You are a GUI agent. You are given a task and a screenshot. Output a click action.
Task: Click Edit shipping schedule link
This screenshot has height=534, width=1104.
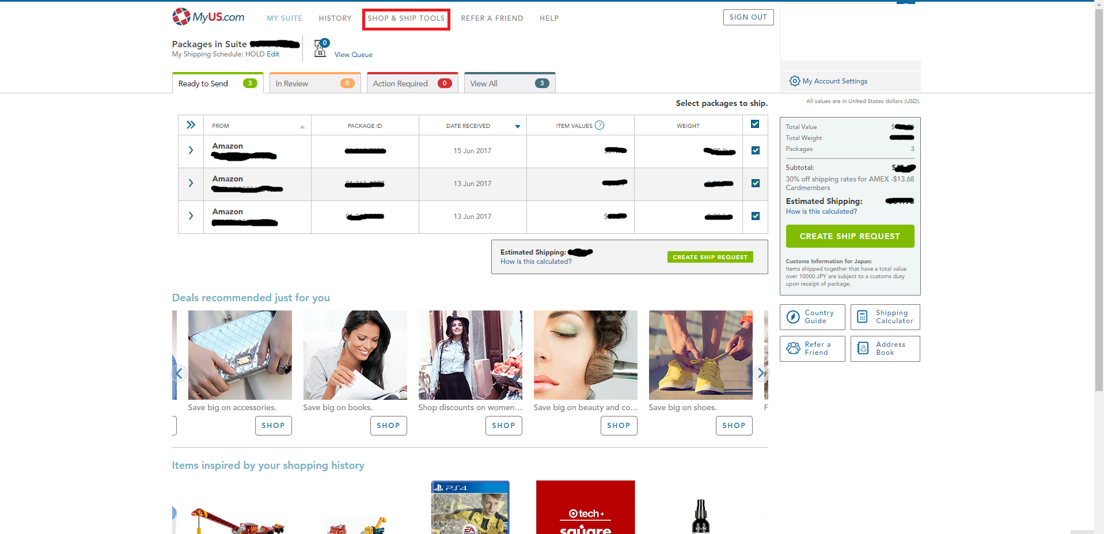(273, 54)
